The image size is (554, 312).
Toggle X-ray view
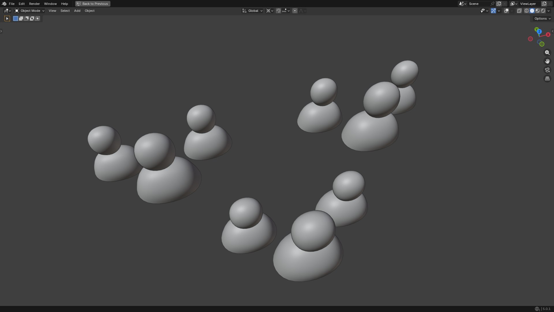tap(519, 11)
